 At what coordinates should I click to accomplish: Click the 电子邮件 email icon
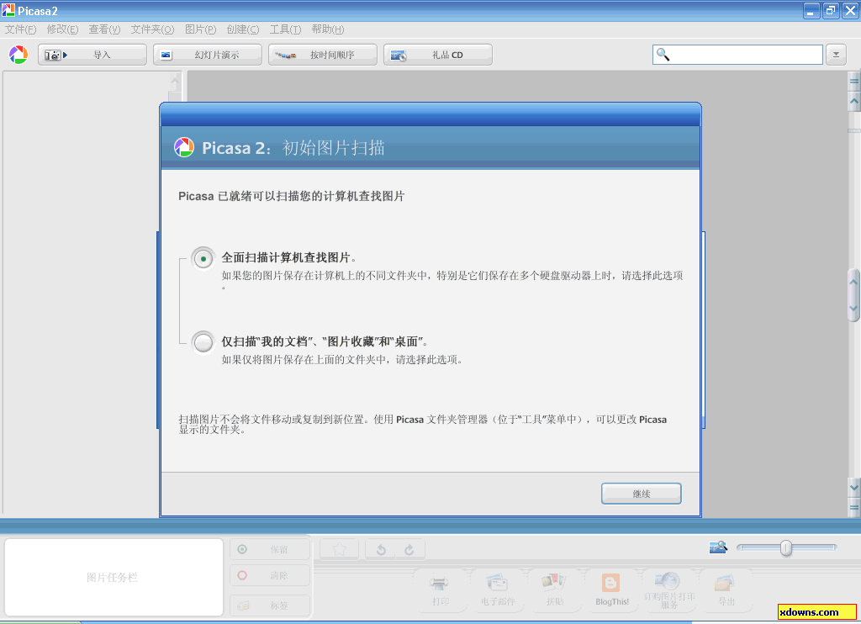(498, 590)
